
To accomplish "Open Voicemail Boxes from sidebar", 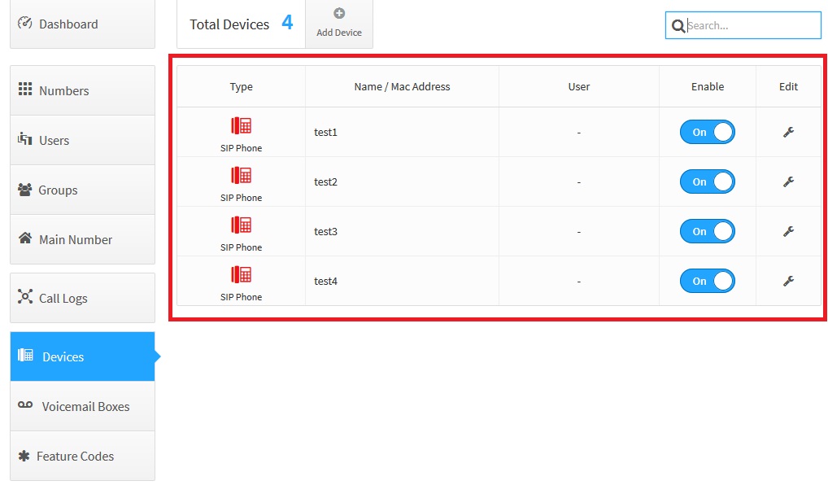I will tap(81, 406).
